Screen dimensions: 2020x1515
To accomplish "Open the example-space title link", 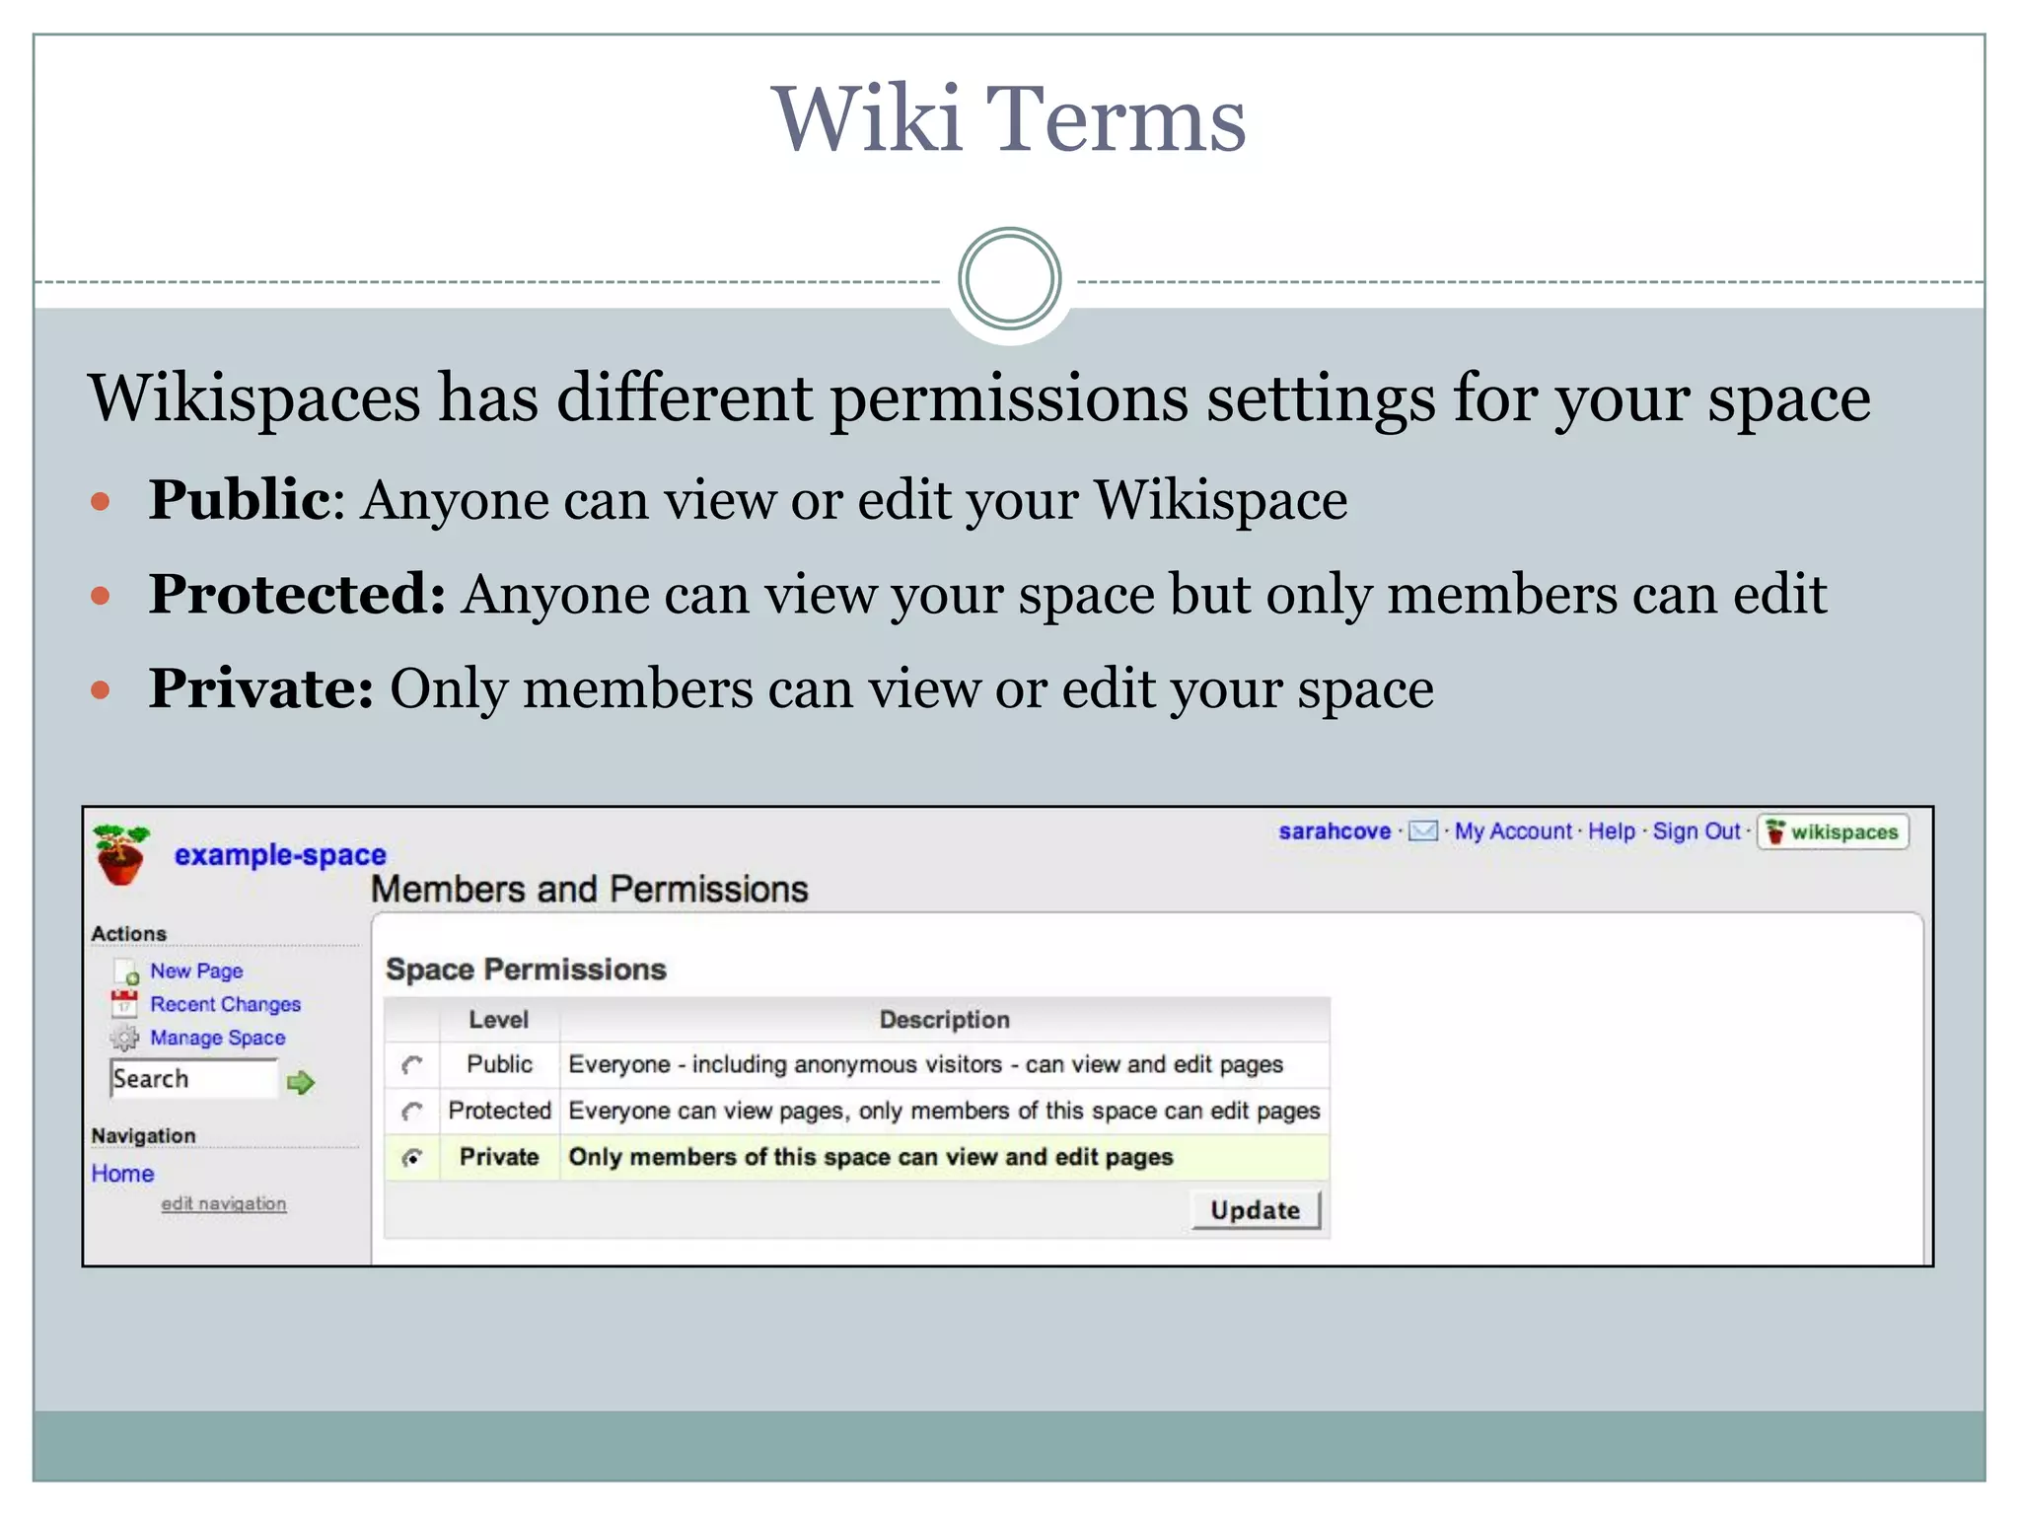I will pyautogui.click(x=280, y=855).
